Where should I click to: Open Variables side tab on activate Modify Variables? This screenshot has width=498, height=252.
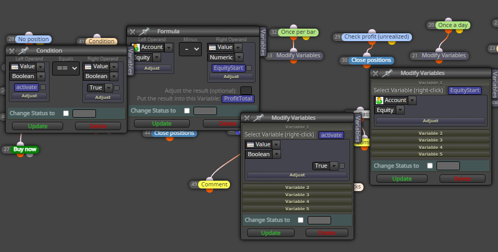(x=358, y=129)
